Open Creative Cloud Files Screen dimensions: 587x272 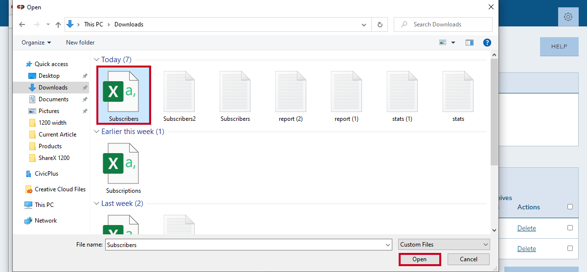[x=60, y=189]
